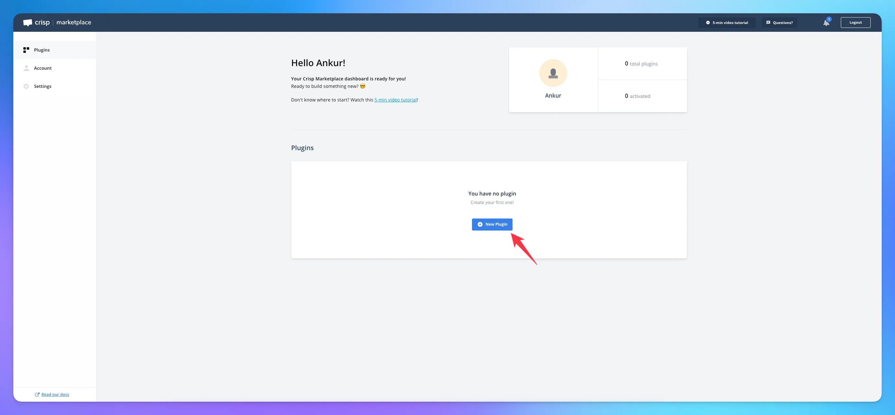The image size is (895, 415).
Task: Click the external link icon beside docs
Action: (37, 395)
